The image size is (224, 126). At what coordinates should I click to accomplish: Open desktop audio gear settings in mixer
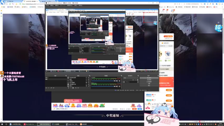120,81
